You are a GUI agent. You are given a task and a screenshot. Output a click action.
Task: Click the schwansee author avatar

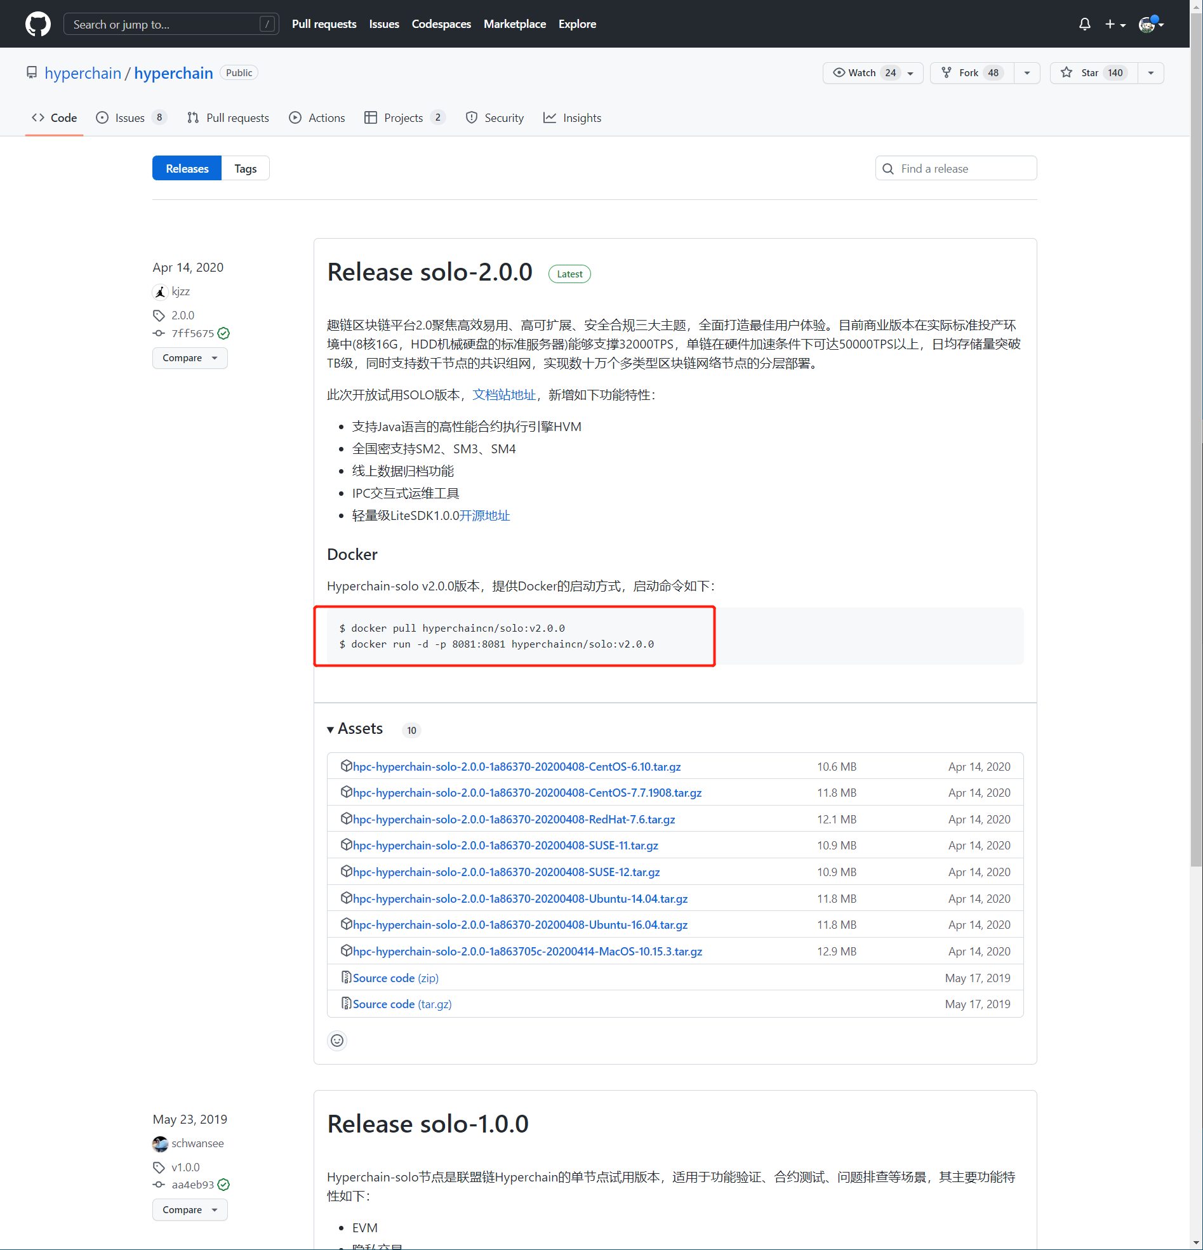(x=160, y=1143)
